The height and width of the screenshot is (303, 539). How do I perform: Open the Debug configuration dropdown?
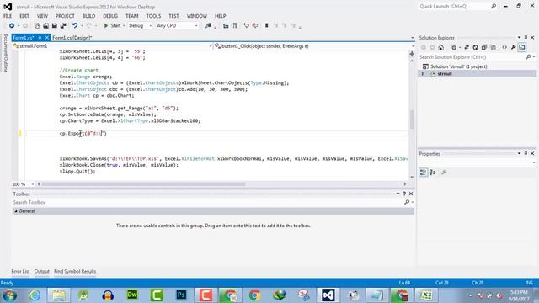pyautogui.click(x=140, y=26)
